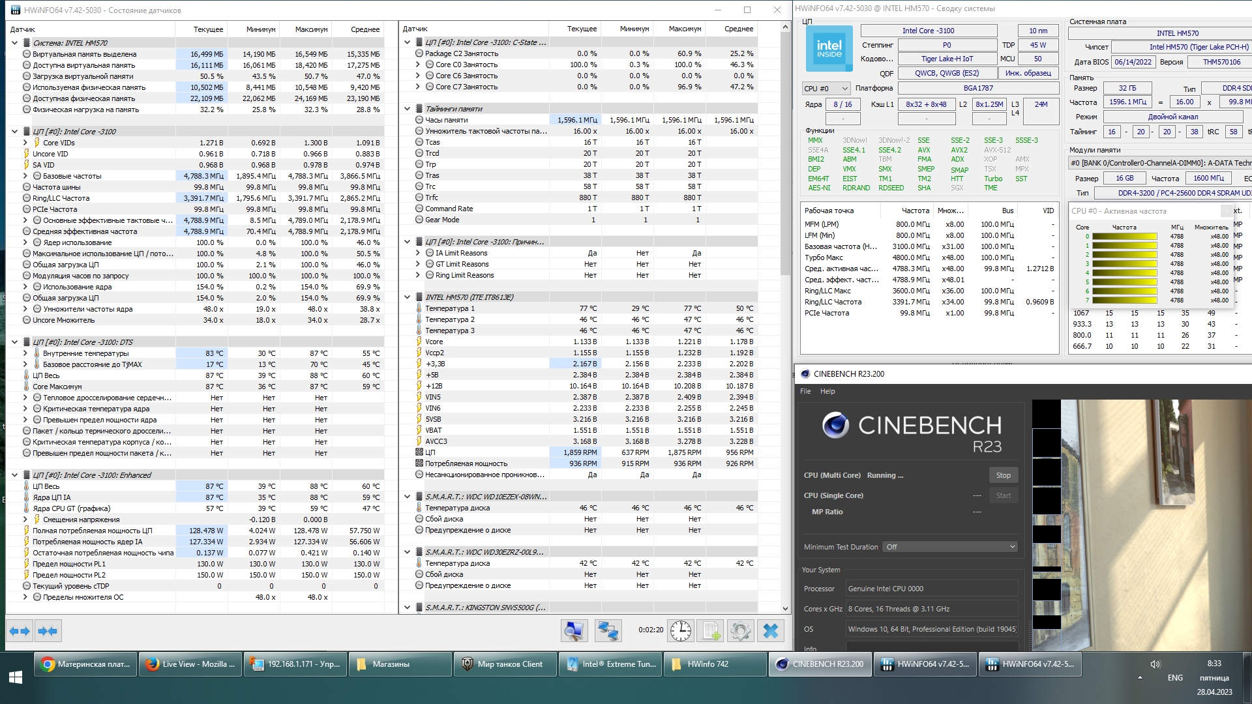Expand the IA Limit Reasons row
Screen dimensions: 1252x704
(418, 253)
